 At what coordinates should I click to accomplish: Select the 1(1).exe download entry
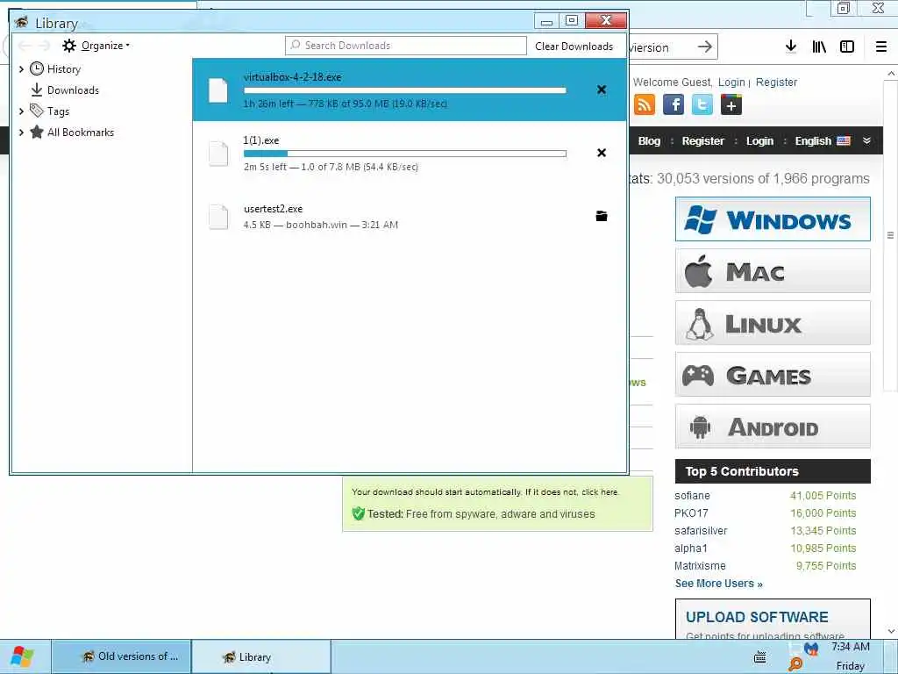point(410,153)
